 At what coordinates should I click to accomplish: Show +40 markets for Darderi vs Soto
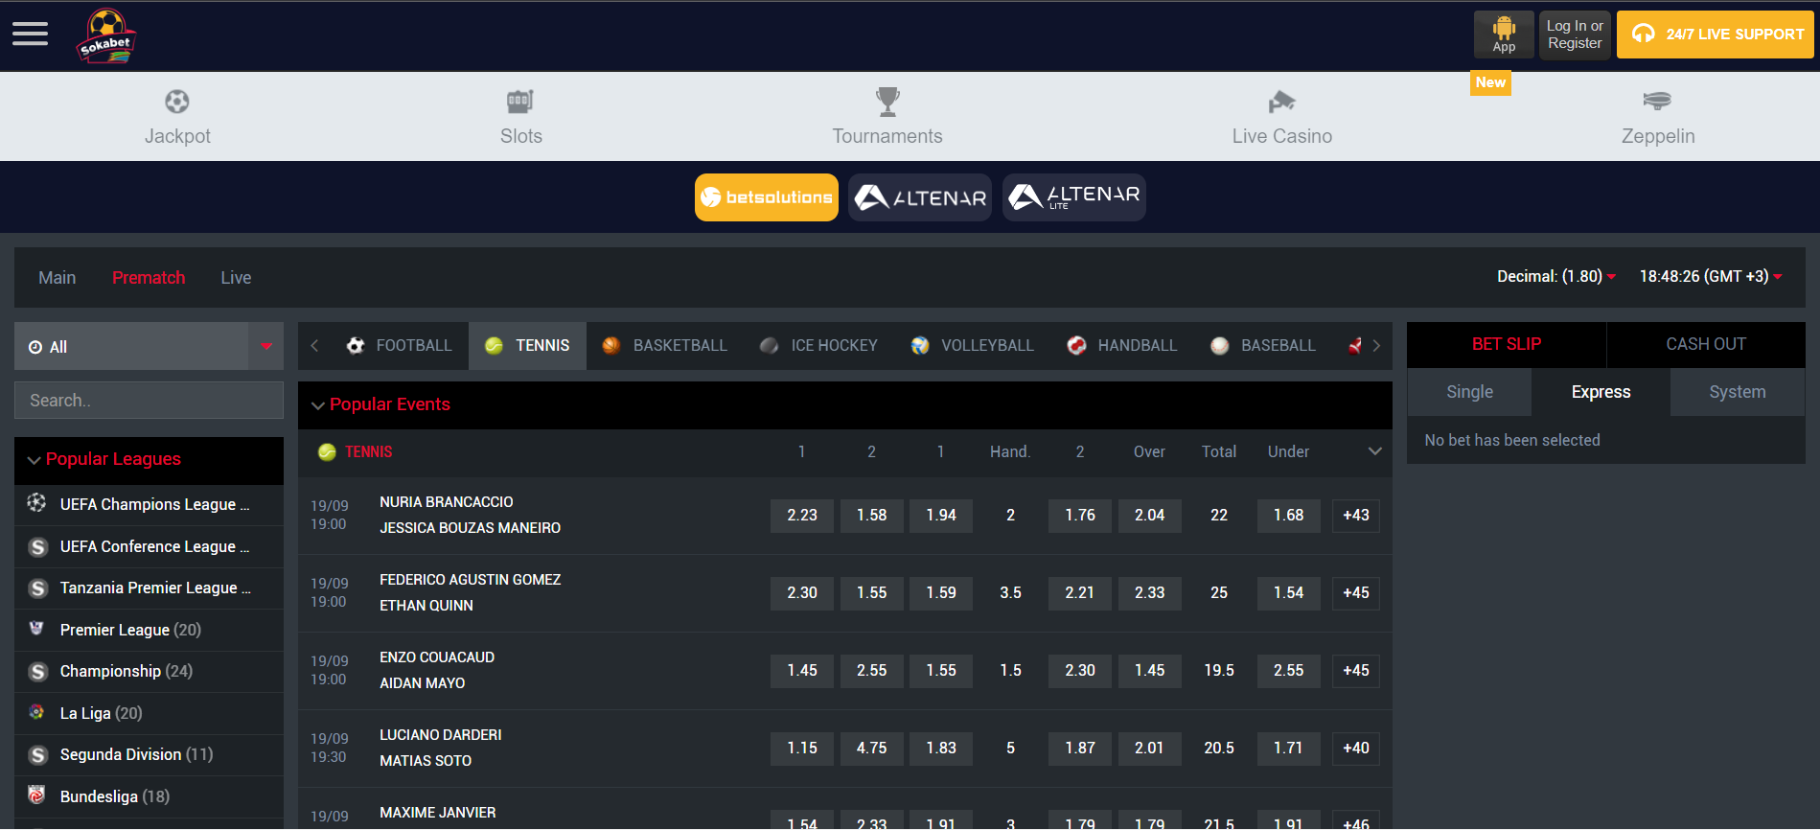tap(1356, 749)
